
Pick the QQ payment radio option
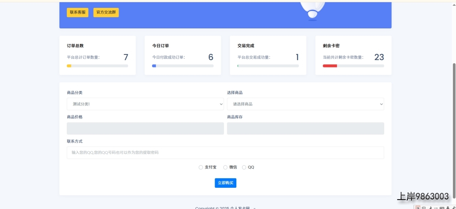coord(244,167)
